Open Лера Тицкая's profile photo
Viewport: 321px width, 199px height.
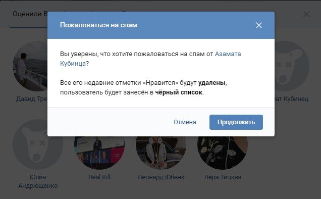(x=223, y=153)
